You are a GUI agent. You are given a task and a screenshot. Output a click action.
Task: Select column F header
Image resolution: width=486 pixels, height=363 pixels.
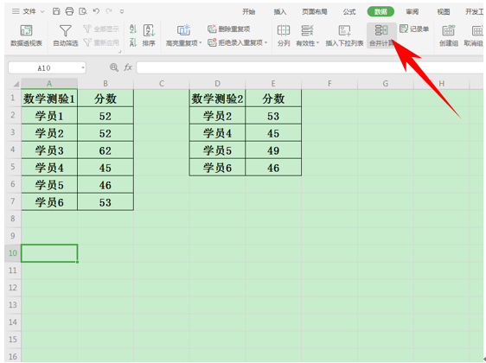pyautogui.click(x=329, y=84)
